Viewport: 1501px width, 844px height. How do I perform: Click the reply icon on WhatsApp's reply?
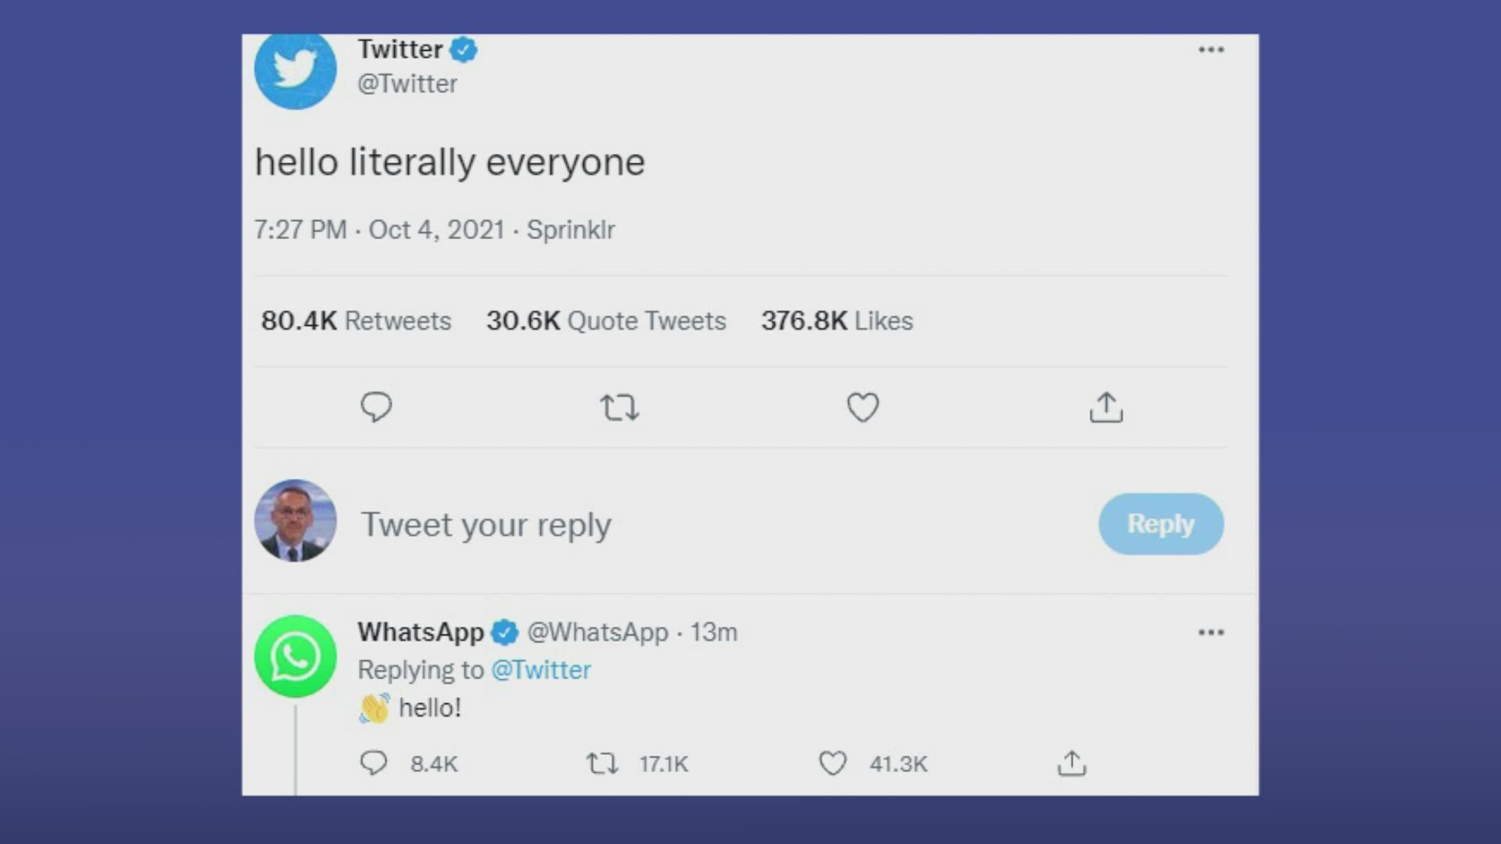click(x=374, y=763)
